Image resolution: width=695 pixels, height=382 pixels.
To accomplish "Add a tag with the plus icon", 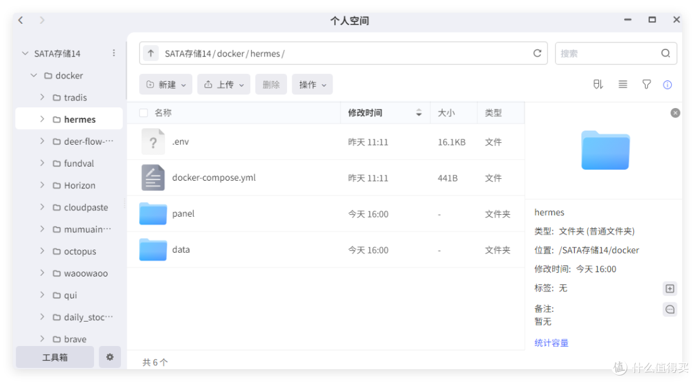I will click(670, 289).
